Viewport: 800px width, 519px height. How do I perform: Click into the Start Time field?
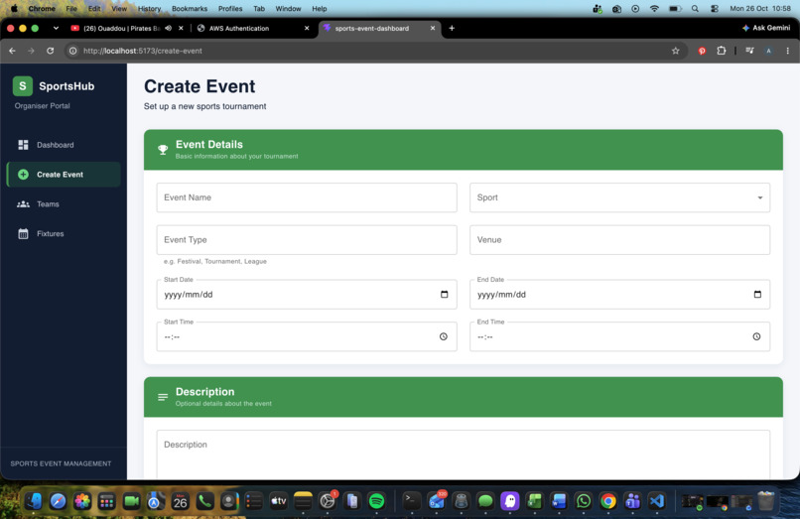click(x=307, y=336)
